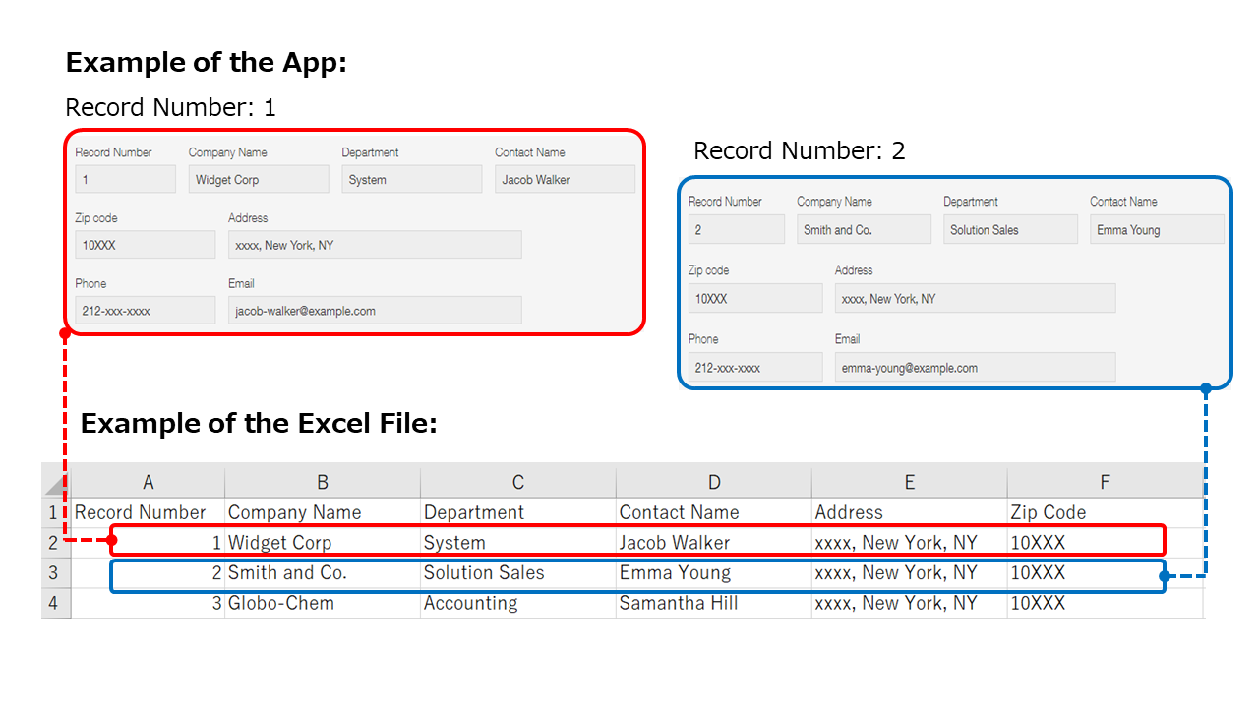Click the Zip code field showing 10XXX in Record 1
The width and height of the screenshot is (1259, 708).
click(x=145, y=244)
